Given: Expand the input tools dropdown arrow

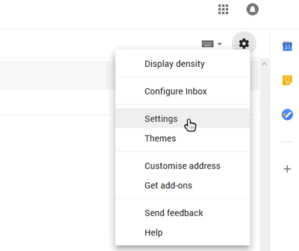Looking at the screenshot, I should click(220, 44).
